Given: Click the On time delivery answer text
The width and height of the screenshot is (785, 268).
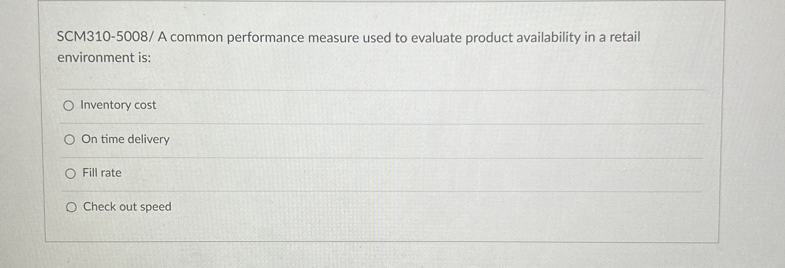Looking at the screenshot, I should point(125,139).
